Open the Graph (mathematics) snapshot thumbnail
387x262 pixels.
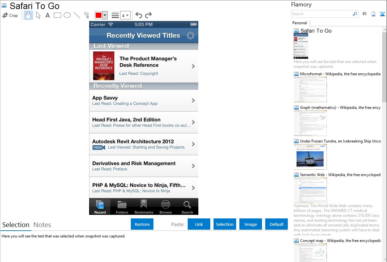pyautogui.click(x=310, y=123)
